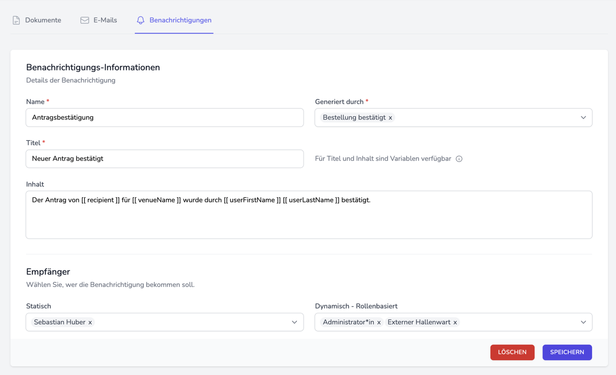Open the Statisch recipients dropdown
The width and height of the screenshot is (616, 375).
pos(295,322)
